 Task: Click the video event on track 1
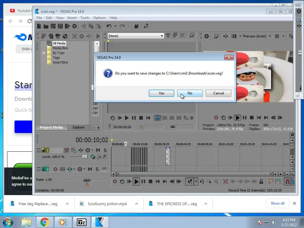click(x=168, y=156)
